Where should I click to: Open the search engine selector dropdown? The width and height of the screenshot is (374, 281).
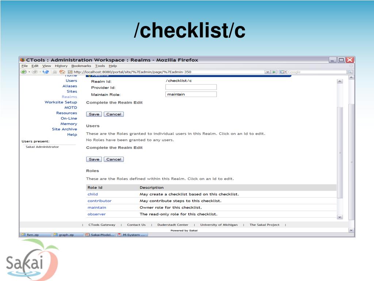click(x=286, y=72)
